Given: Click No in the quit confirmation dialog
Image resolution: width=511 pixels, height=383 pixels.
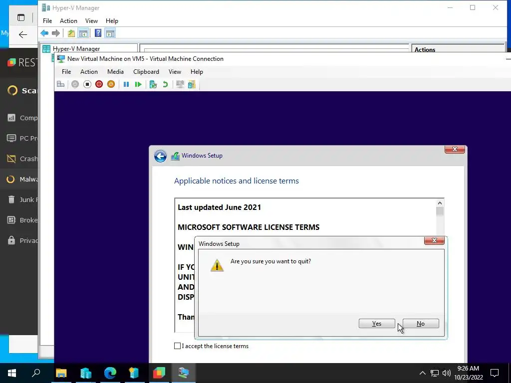Looking at the screenshot, I should coord(421,323).
